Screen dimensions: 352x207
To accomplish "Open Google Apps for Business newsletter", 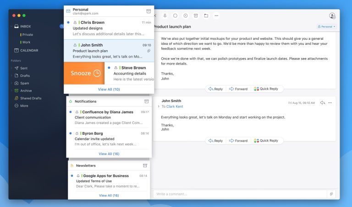I will 109,181.
